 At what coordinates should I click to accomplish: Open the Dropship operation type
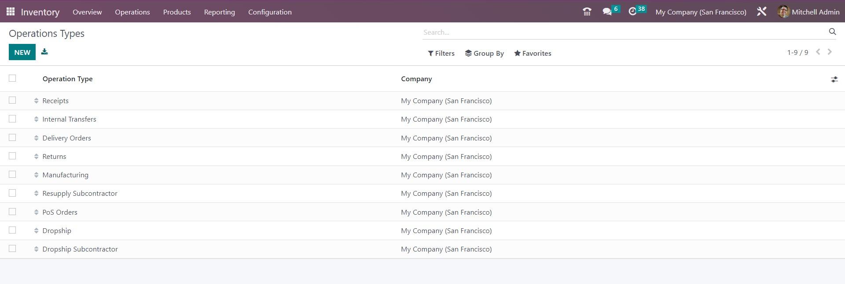coord(57,231)
